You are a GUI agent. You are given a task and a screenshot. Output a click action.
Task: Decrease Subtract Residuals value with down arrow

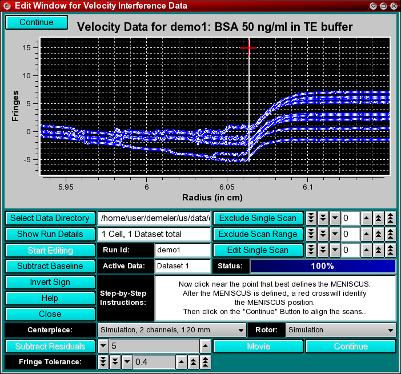coord(103,346)
